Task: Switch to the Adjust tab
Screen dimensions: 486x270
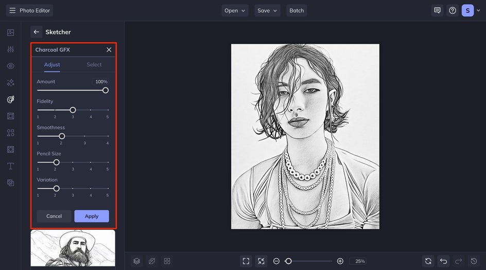Action: pyautogui.click(x=52, y=64)
